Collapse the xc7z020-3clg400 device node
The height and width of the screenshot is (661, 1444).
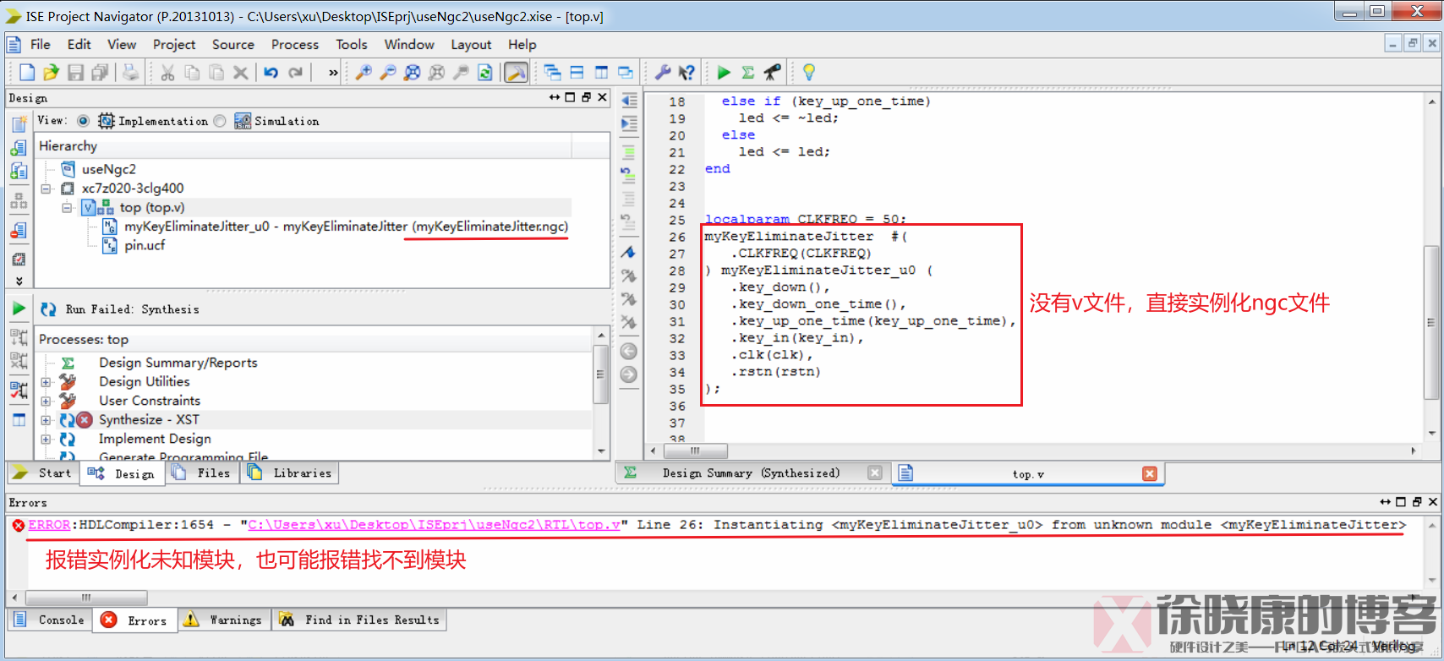pos(46,188)
